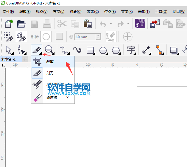
Task: Click the Redo arrow
Action: [x=121, y=24]
